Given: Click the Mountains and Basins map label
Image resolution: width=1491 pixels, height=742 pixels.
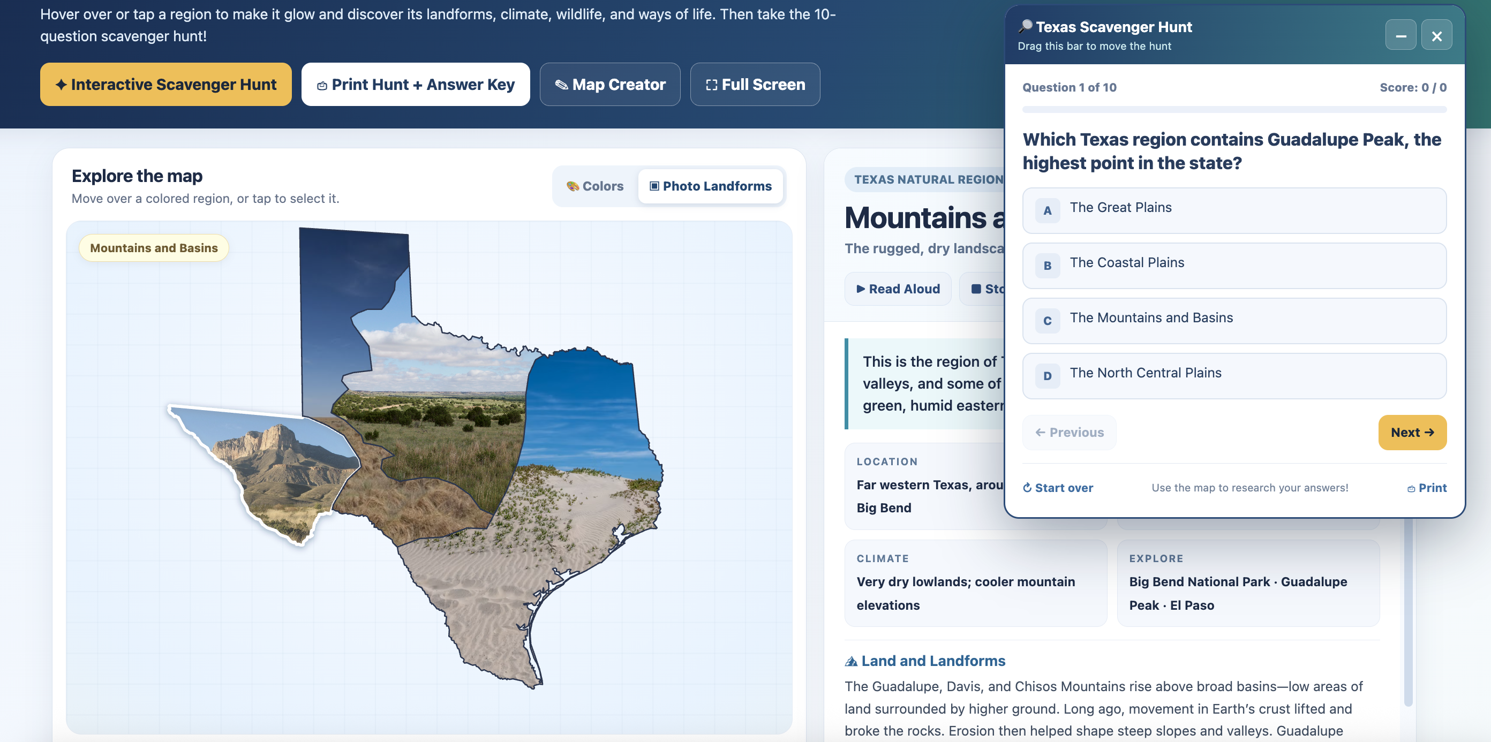Looking at the screenshot, I should 154,248.
